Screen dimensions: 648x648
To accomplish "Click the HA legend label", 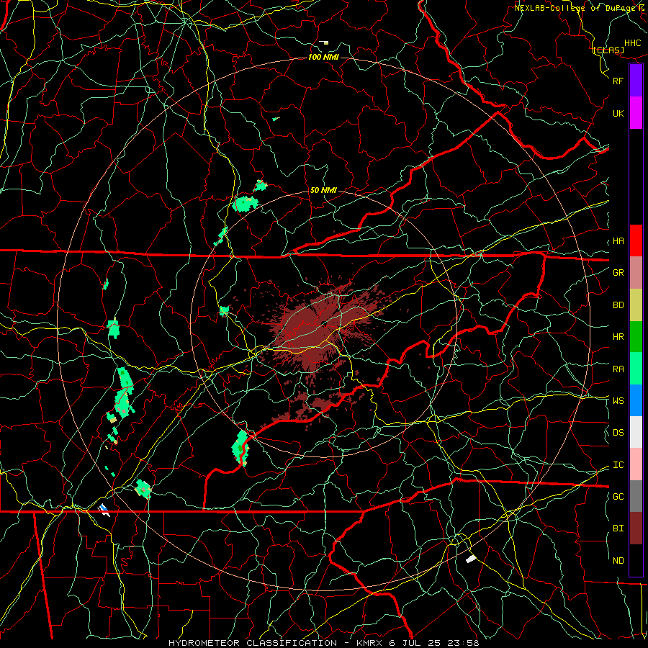I will click(x=618, y=241).
